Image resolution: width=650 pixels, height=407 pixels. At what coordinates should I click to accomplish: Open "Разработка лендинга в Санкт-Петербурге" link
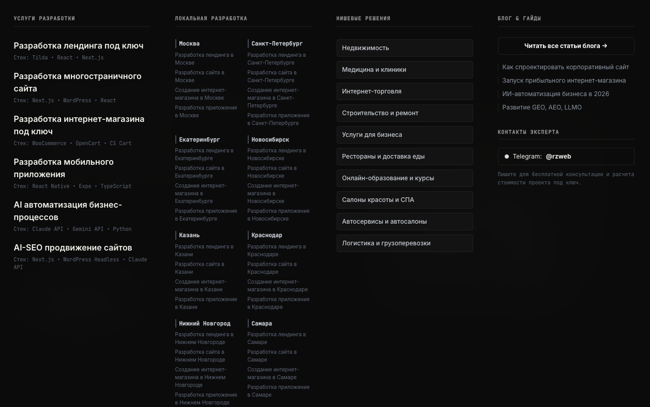coord(277,59)
